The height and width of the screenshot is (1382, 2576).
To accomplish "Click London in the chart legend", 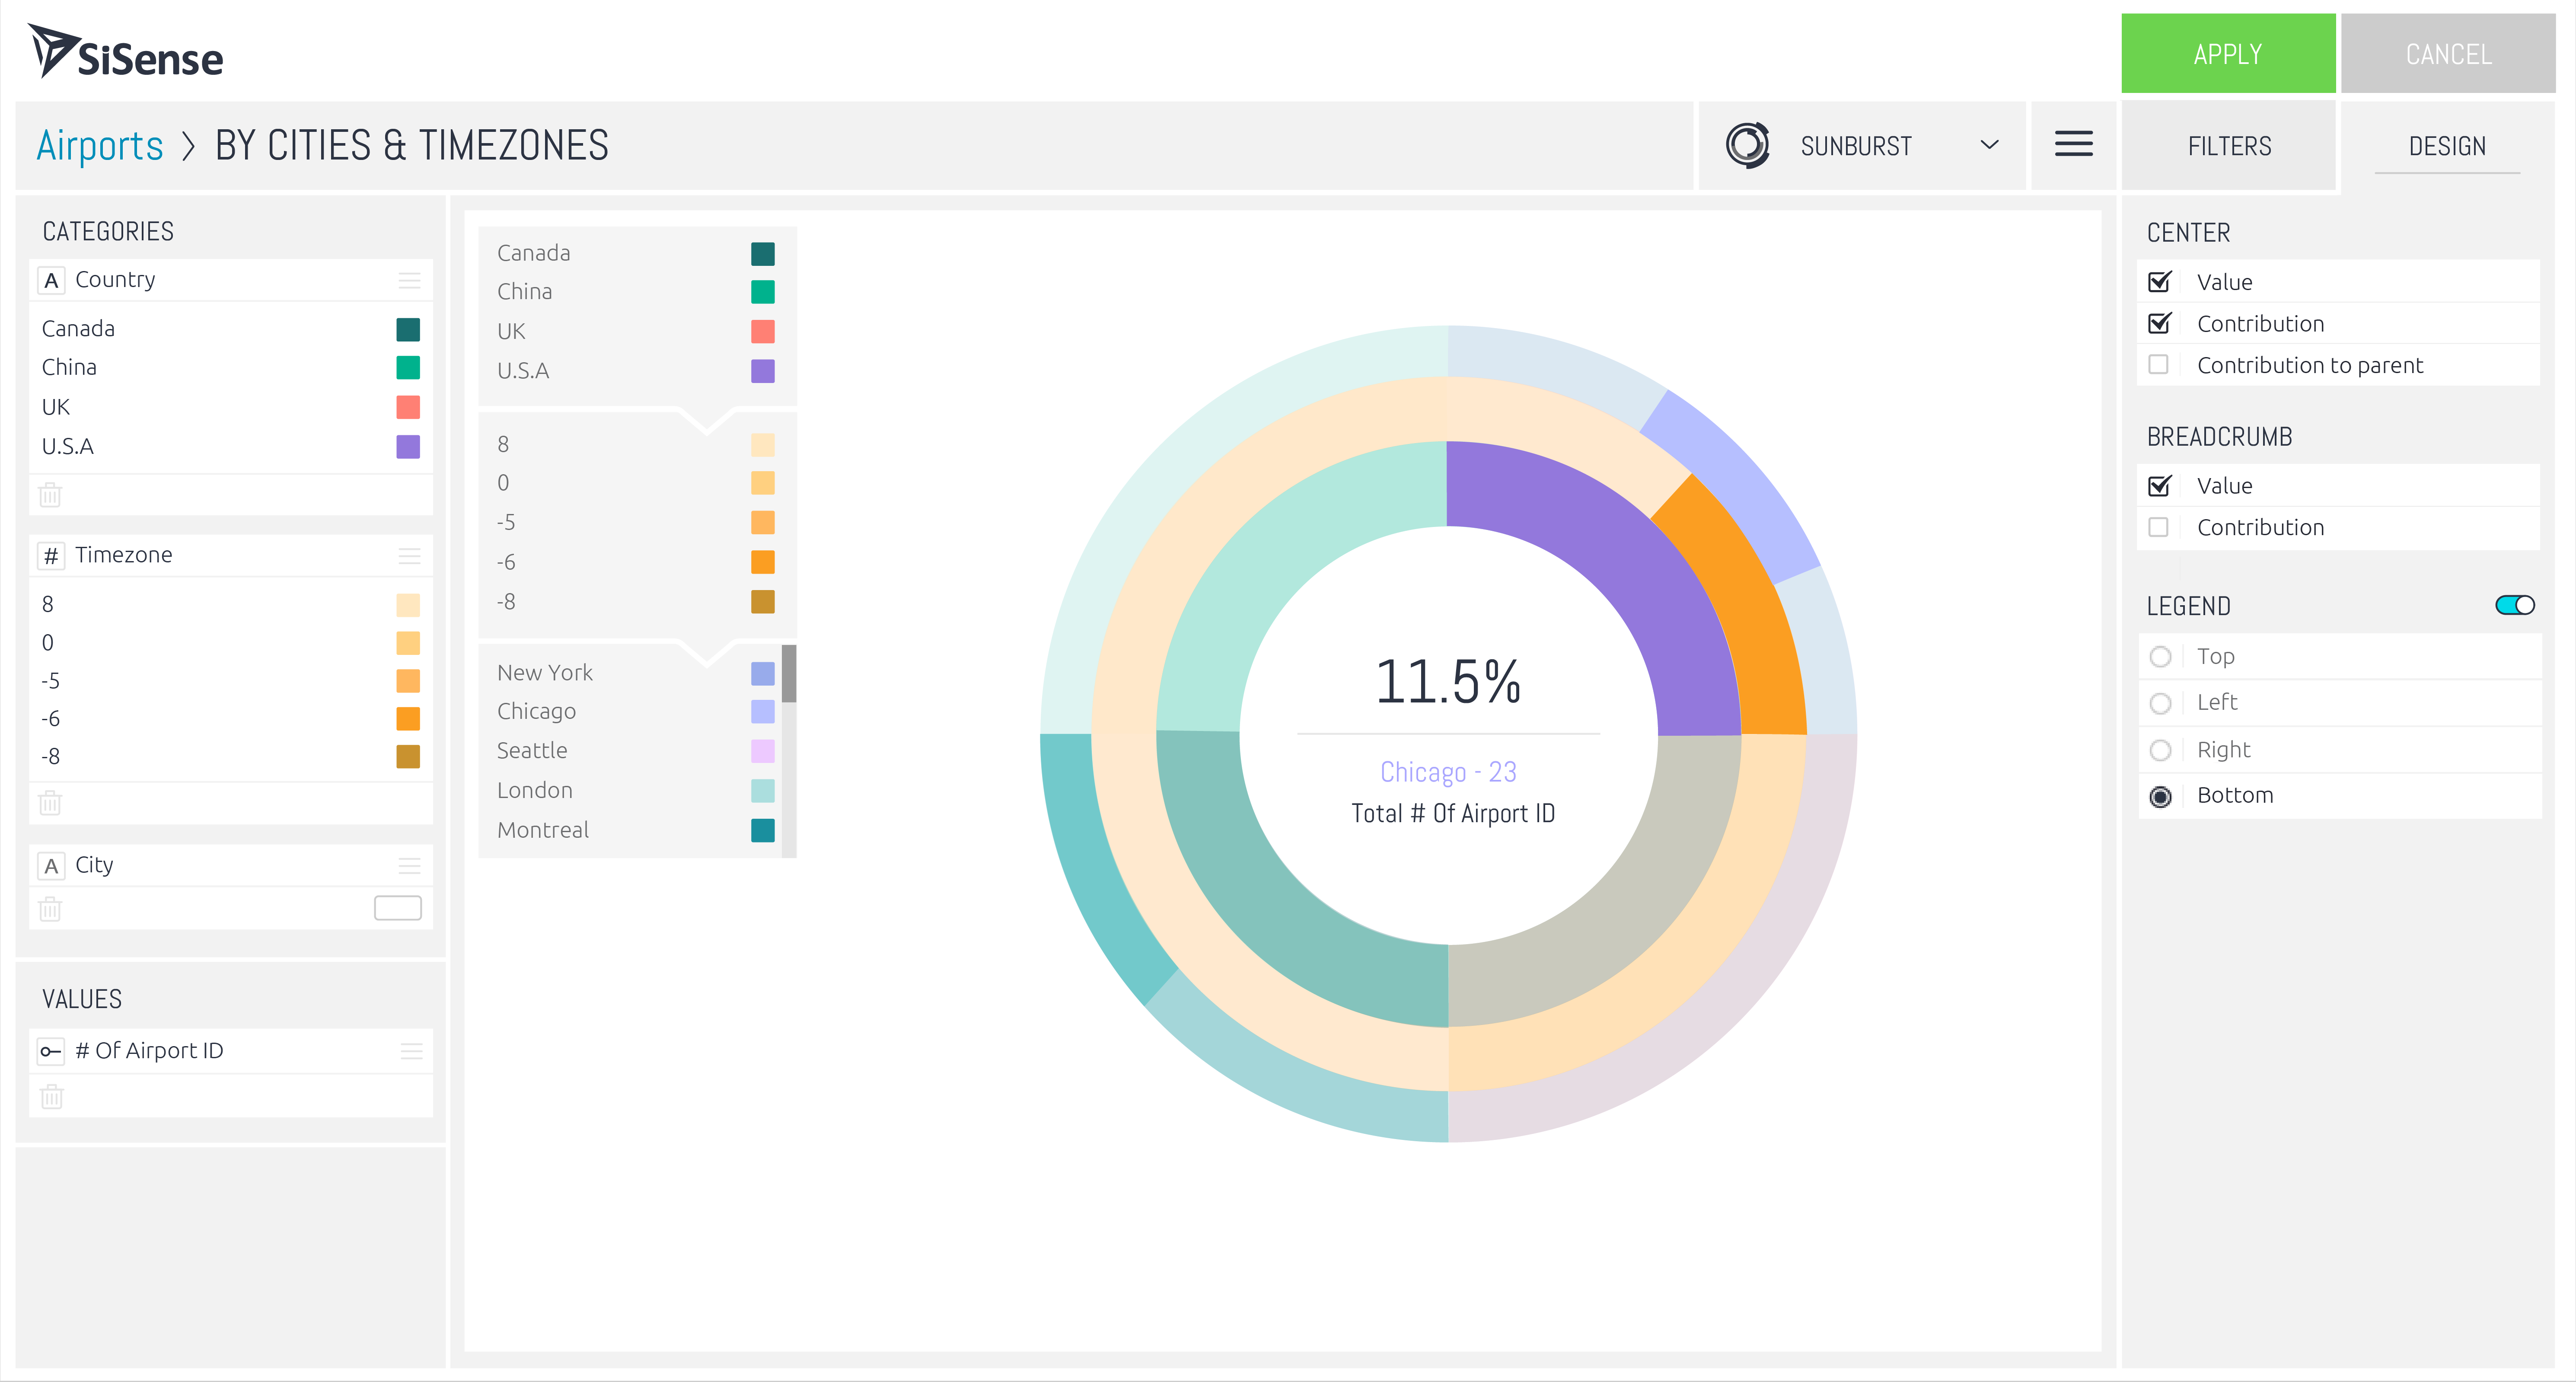I will tap(535, 790).
